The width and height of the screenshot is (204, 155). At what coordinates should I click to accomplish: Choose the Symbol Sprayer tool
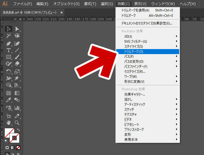9,108
